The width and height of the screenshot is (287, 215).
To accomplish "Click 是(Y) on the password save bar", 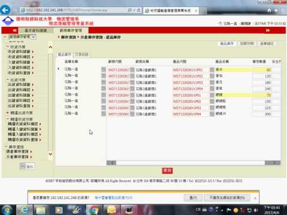I will click(x=193, y=198).
